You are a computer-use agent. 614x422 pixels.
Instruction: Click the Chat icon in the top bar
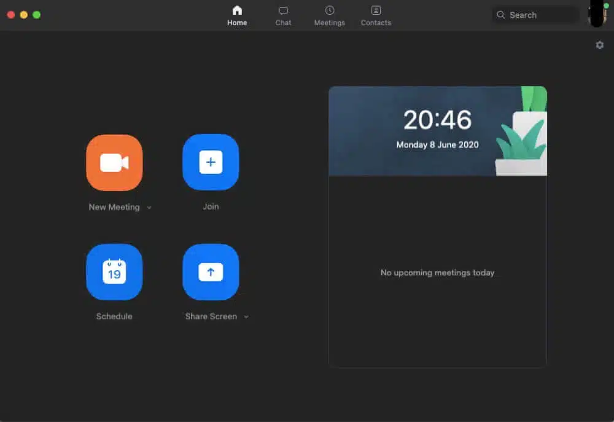[283, 11]
